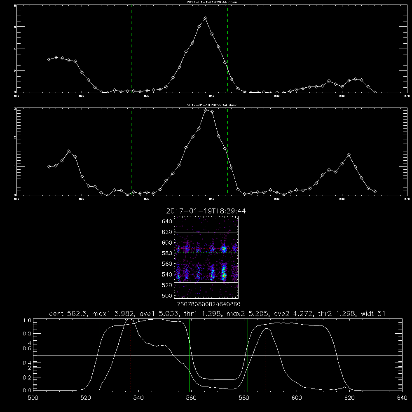This screenshot has height=412, width=412.
Task: Click the red dotted peak line near 588
Action: pos(265,355)
